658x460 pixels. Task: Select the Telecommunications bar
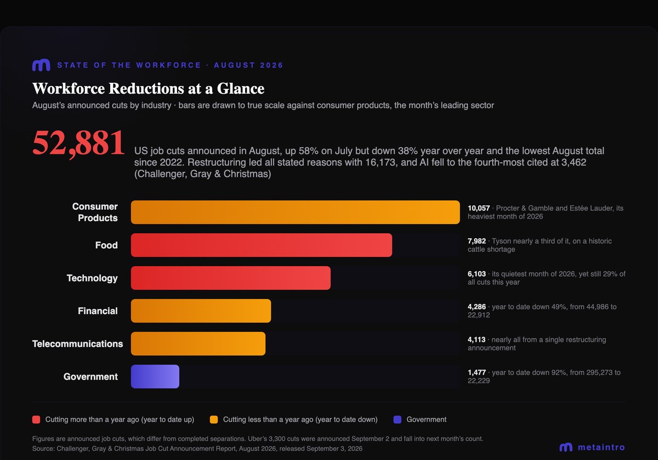click(198, 344)
